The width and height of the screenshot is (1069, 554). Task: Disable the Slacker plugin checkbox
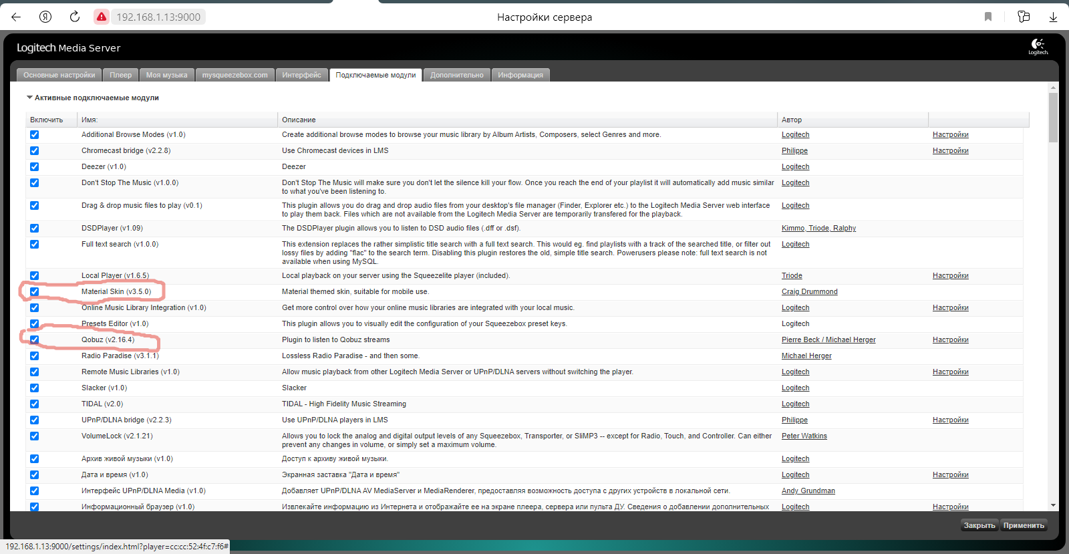pos(34,388)
